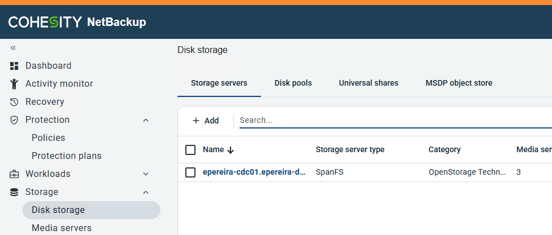Click the Protection shield icon
This screenshot has height=235, width=552.
point(15,120)
